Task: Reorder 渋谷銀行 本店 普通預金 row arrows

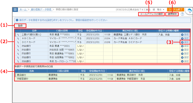Action: click(x=18, y=54)
